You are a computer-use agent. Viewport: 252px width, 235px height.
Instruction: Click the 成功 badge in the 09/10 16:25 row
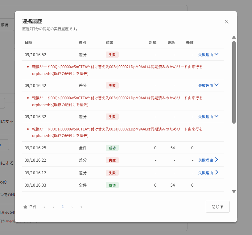point(112,148)
